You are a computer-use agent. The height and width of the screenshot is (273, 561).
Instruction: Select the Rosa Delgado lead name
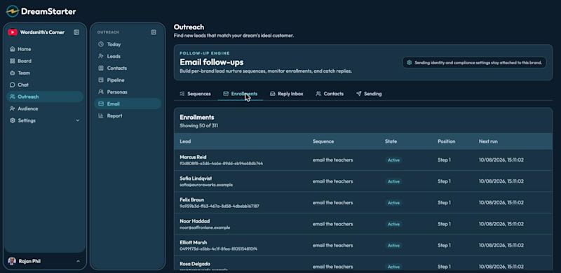[x=195, y=264]
